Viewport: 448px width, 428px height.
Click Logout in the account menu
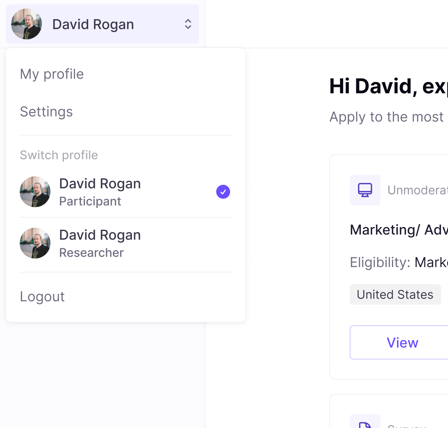pos(42,297)
